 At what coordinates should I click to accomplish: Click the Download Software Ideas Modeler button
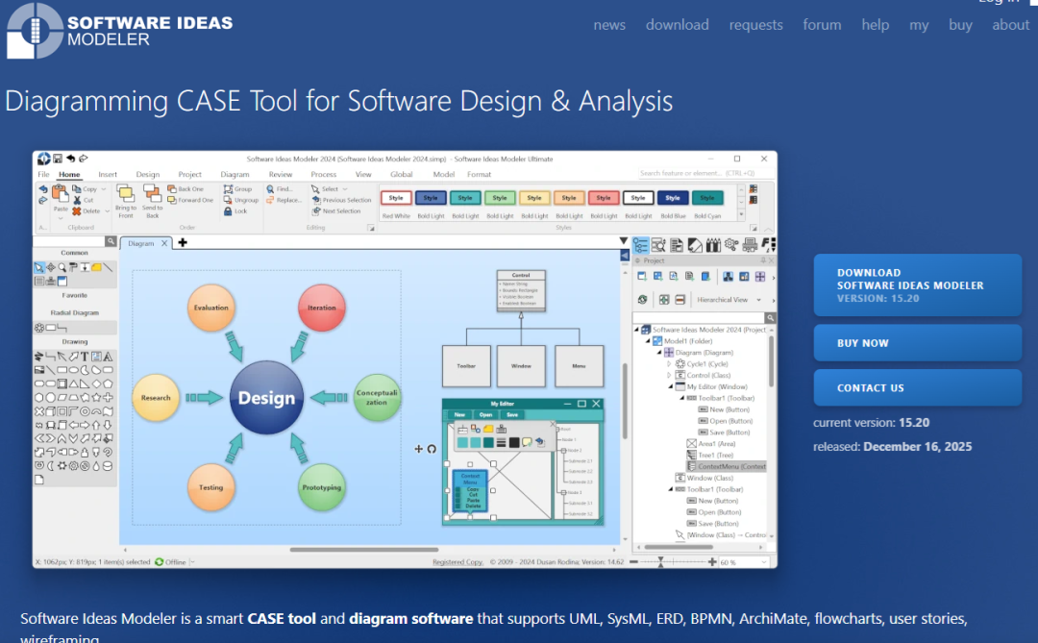tap(918, 285)
